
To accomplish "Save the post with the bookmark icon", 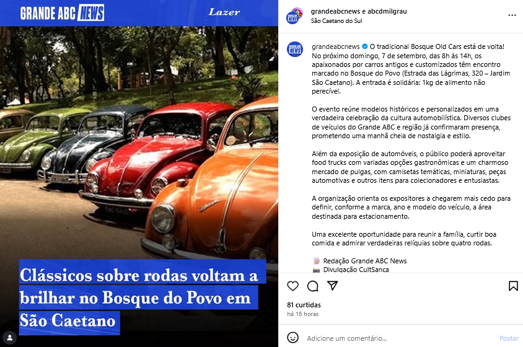I will pos(513,286).
